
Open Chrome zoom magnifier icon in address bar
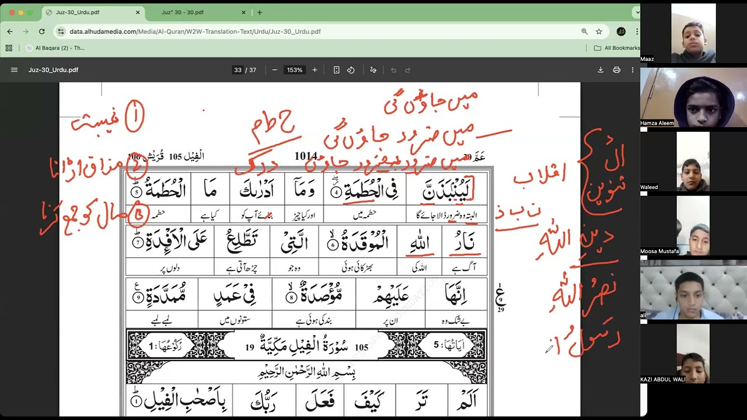pos(584,32)
